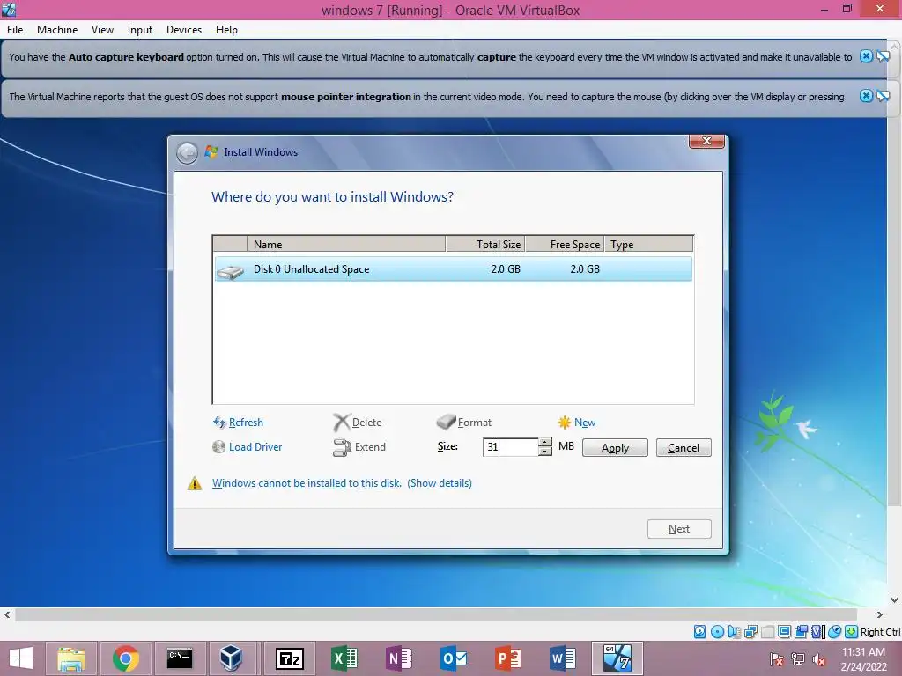Open VirtualBox Manager from the taskbar
Viewport: 902px width, 676px height.
click(x=231, y=658)
